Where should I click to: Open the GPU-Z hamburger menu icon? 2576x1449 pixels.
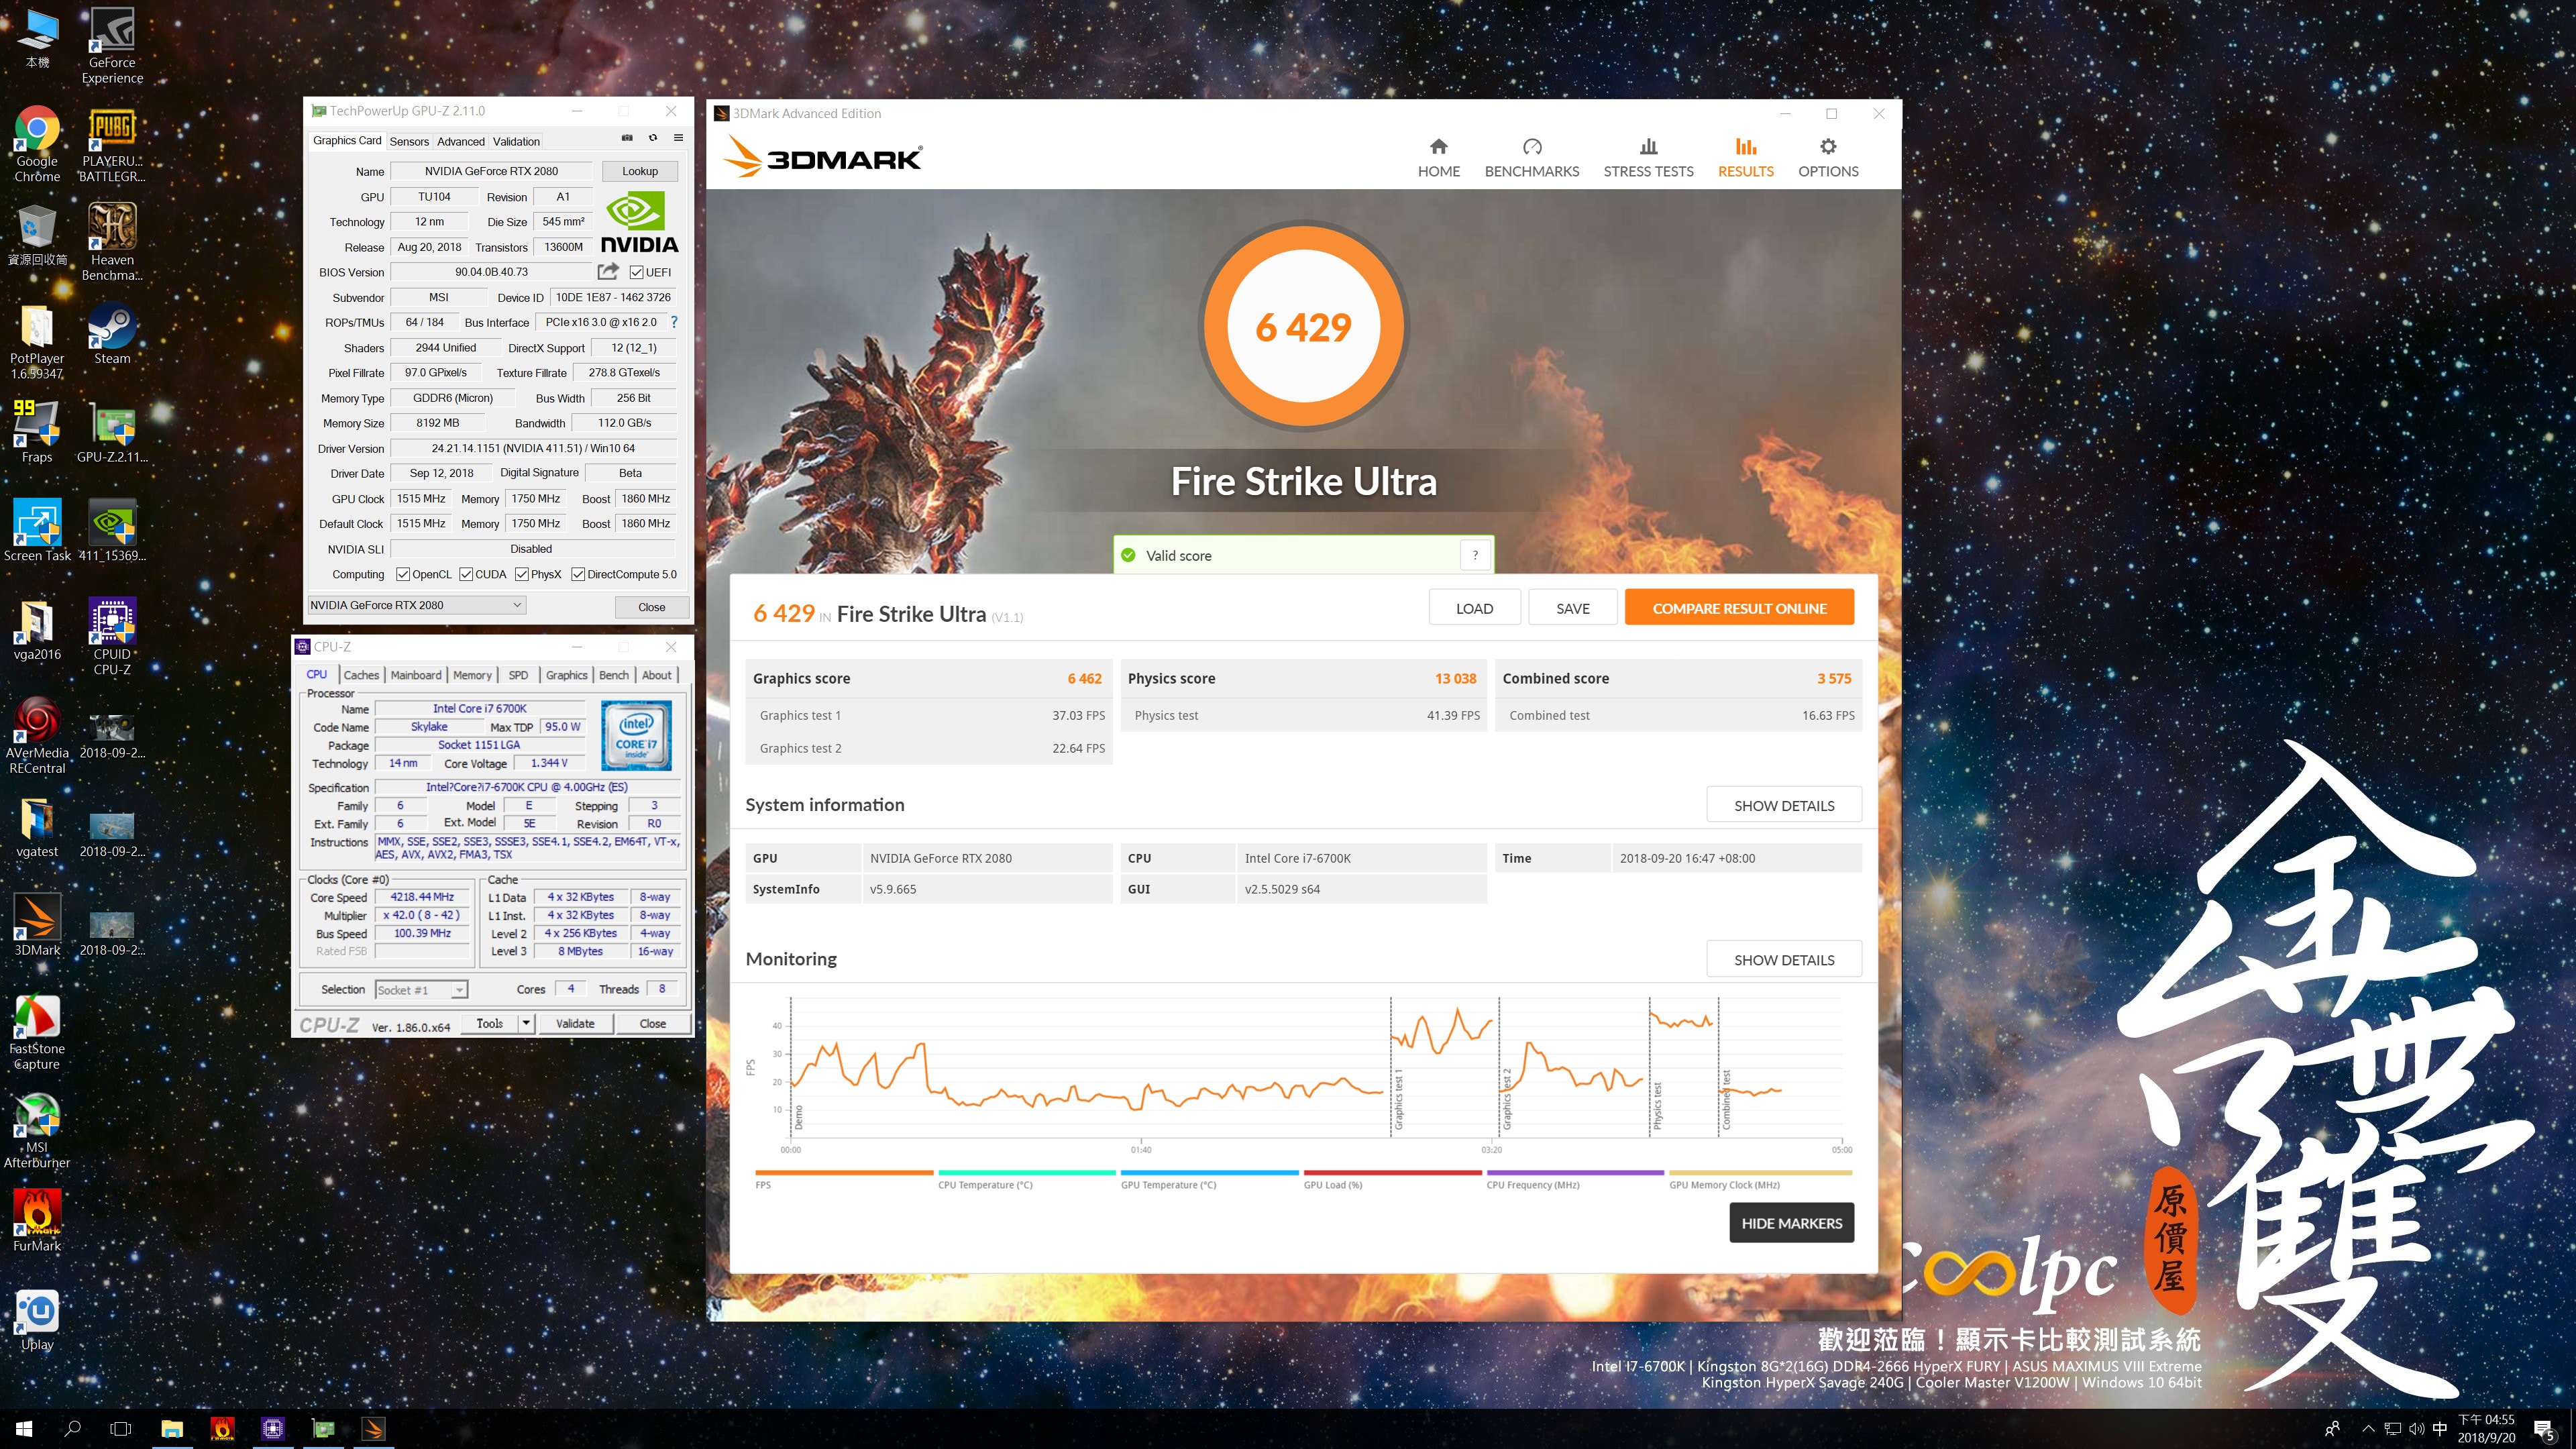678,138
